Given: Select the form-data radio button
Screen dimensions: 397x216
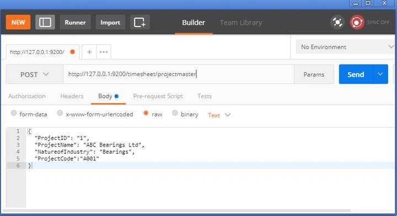Looking at the screenshot, I should coord(14,114).
